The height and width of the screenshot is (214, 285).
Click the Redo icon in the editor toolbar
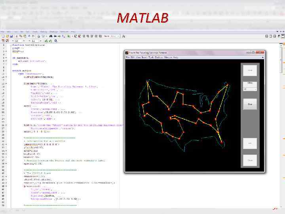pos(33,36)
